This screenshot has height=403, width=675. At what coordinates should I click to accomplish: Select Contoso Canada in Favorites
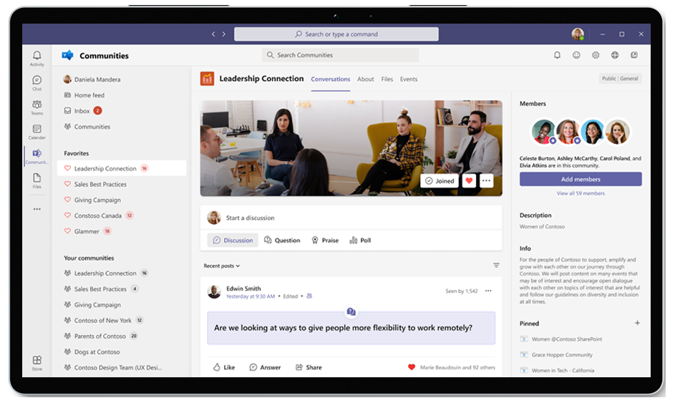coord(98,215)
